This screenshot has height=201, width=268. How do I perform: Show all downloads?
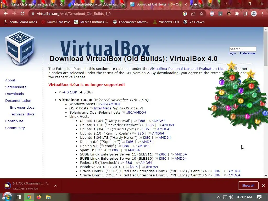click(248, 186)
